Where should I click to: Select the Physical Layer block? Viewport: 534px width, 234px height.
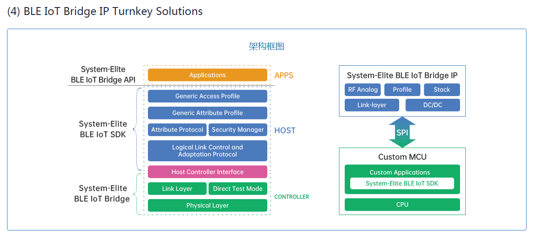[207, 205]
